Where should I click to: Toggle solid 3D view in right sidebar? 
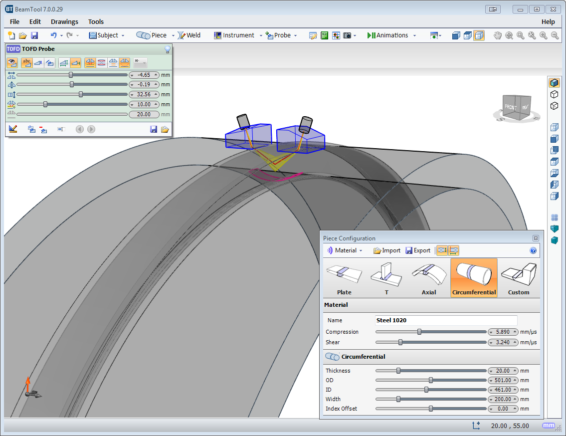click(554, 83)
